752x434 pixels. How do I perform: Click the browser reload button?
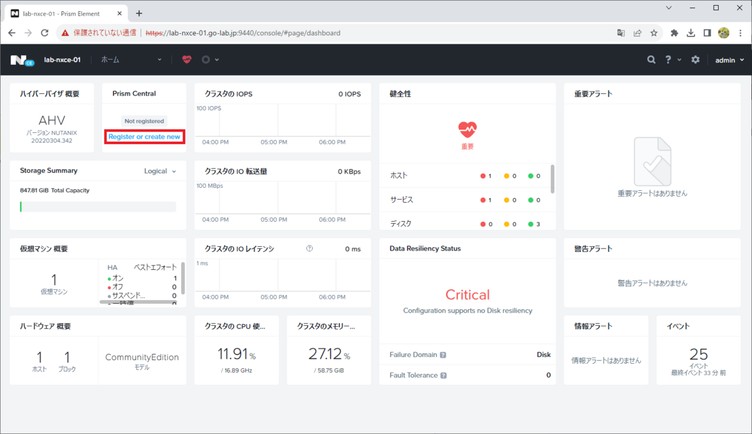coord(44,33)
